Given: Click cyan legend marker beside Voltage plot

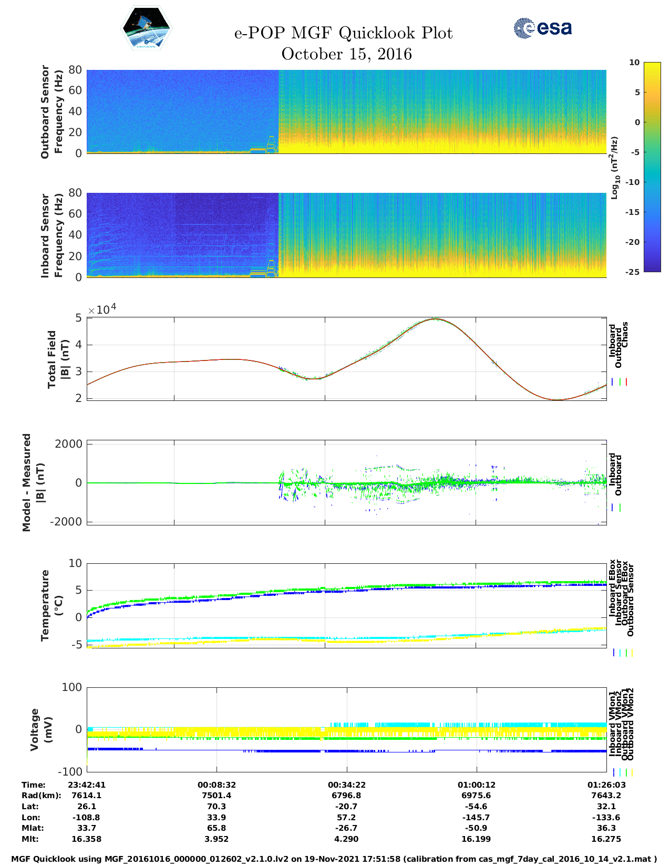Looking at the screenshot, I should (x=620, y=772).
